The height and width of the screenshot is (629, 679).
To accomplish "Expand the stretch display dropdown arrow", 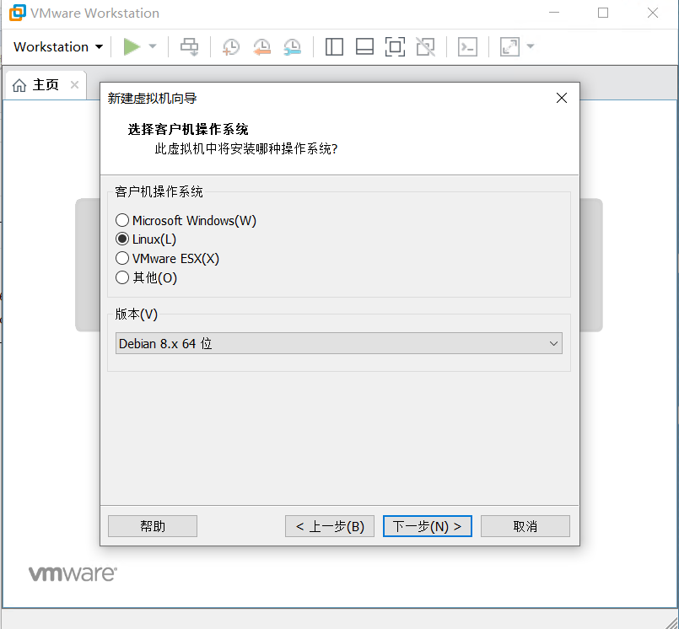I will pyautogui.click(x=531, y=46).
